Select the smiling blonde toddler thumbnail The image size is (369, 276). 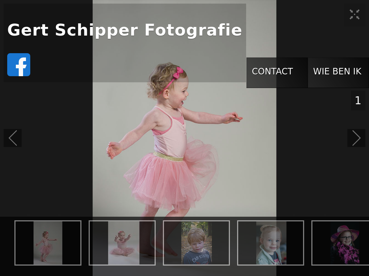pyautogui.click(x=271, y=243)
